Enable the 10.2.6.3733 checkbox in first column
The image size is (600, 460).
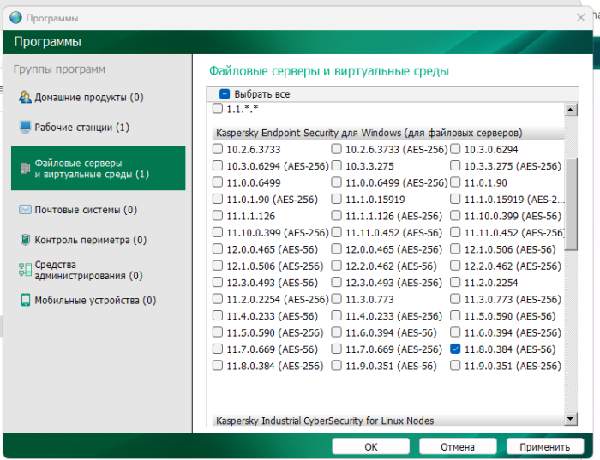point(218,149)
